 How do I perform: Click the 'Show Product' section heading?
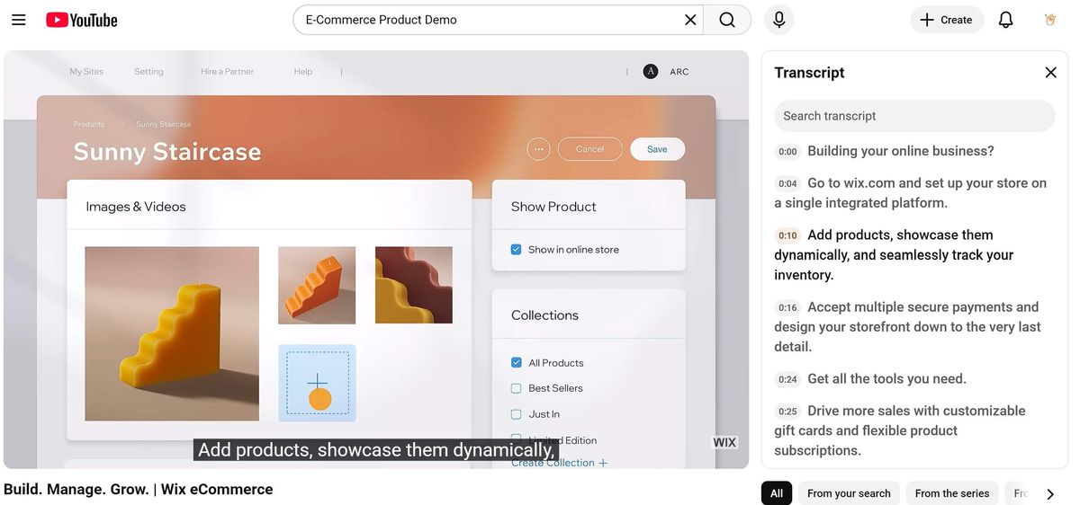tap(553, 207)
